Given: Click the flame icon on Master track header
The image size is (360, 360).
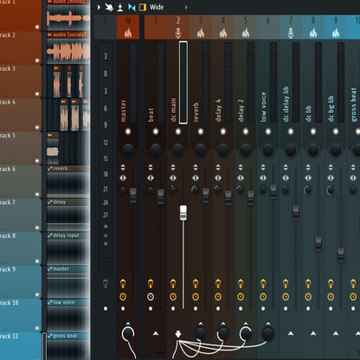Looking at the screenshot, I should (128, 34).
